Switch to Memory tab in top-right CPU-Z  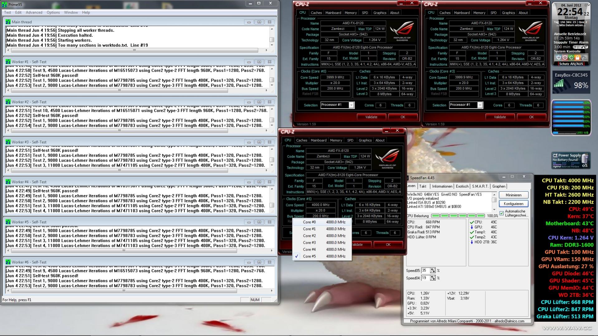479,13
